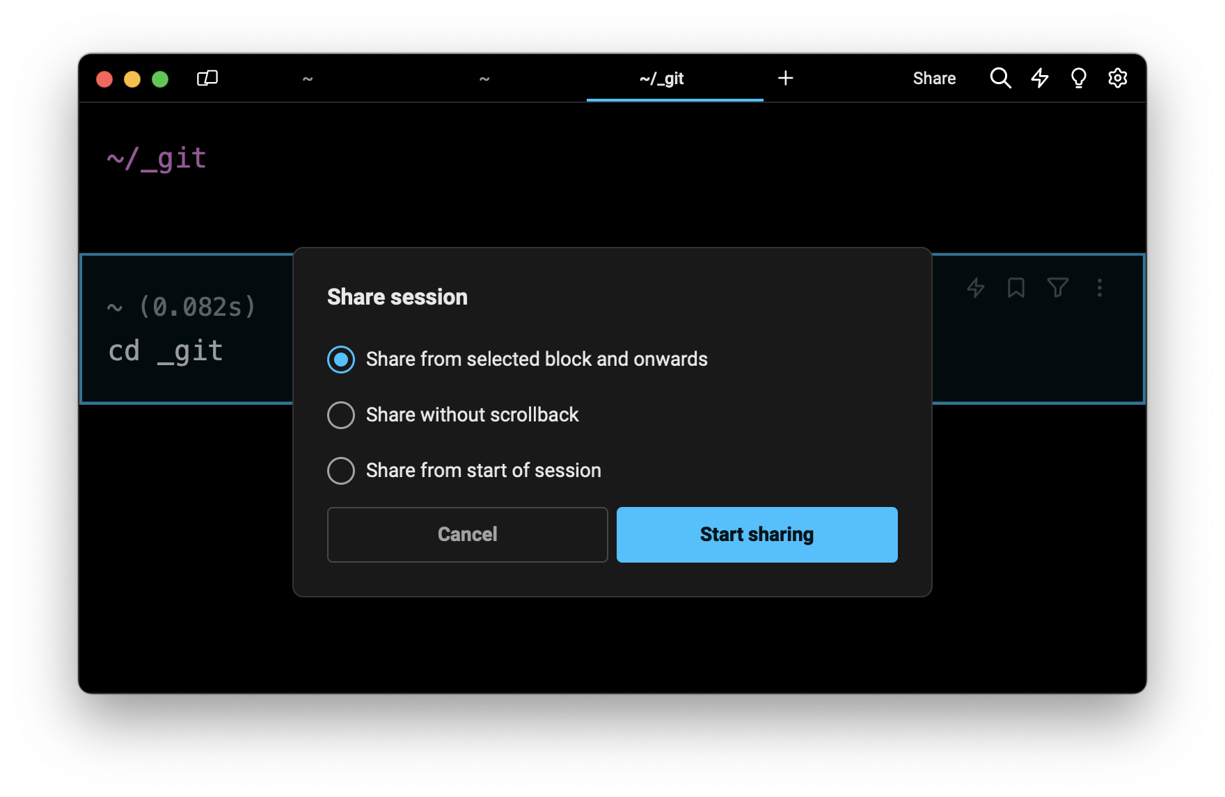
Task: Click the lightbulb icon in title bar
Action: pos(1078,79)
